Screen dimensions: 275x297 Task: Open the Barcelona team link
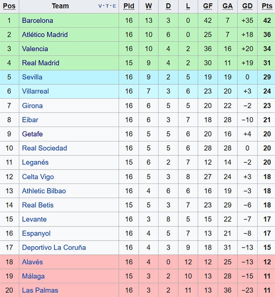(x=38, y=21)
